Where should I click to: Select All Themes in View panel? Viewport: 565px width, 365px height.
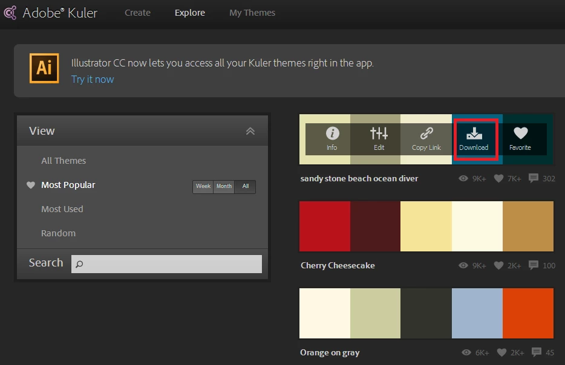pyautogui.click(x=64, y=161)
